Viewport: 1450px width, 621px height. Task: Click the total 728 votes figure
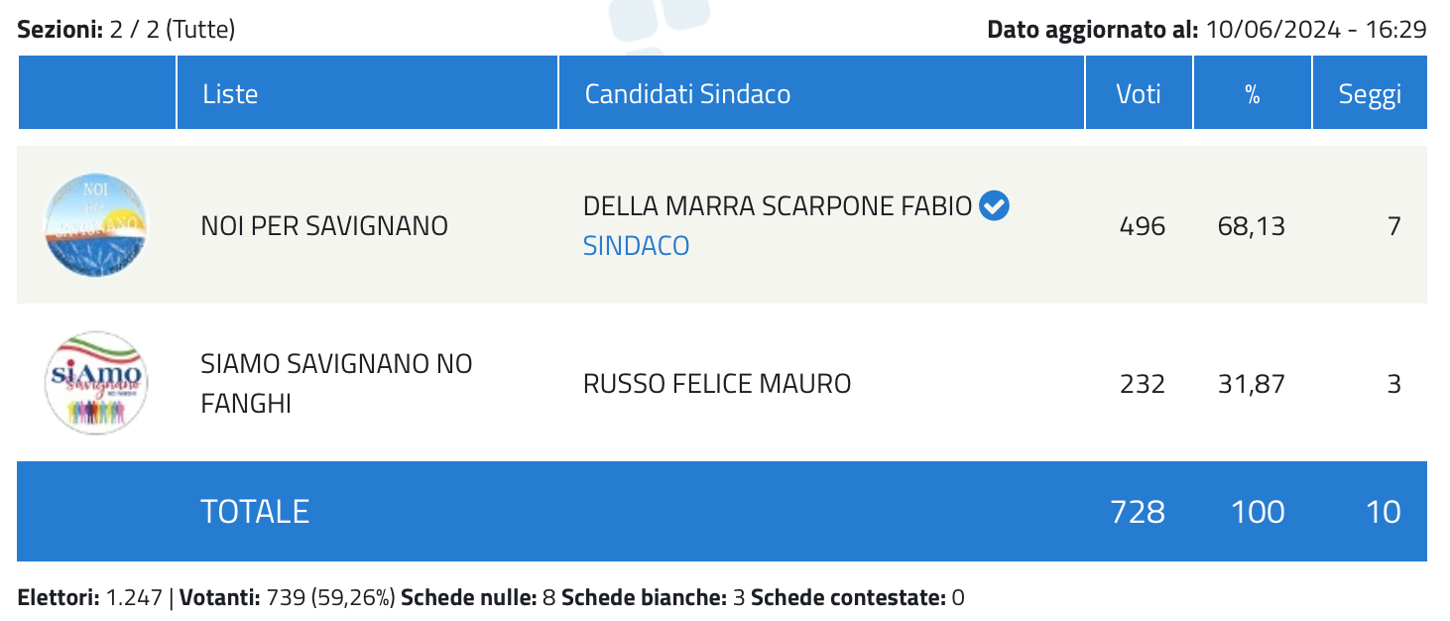[x=1138, y=511]
